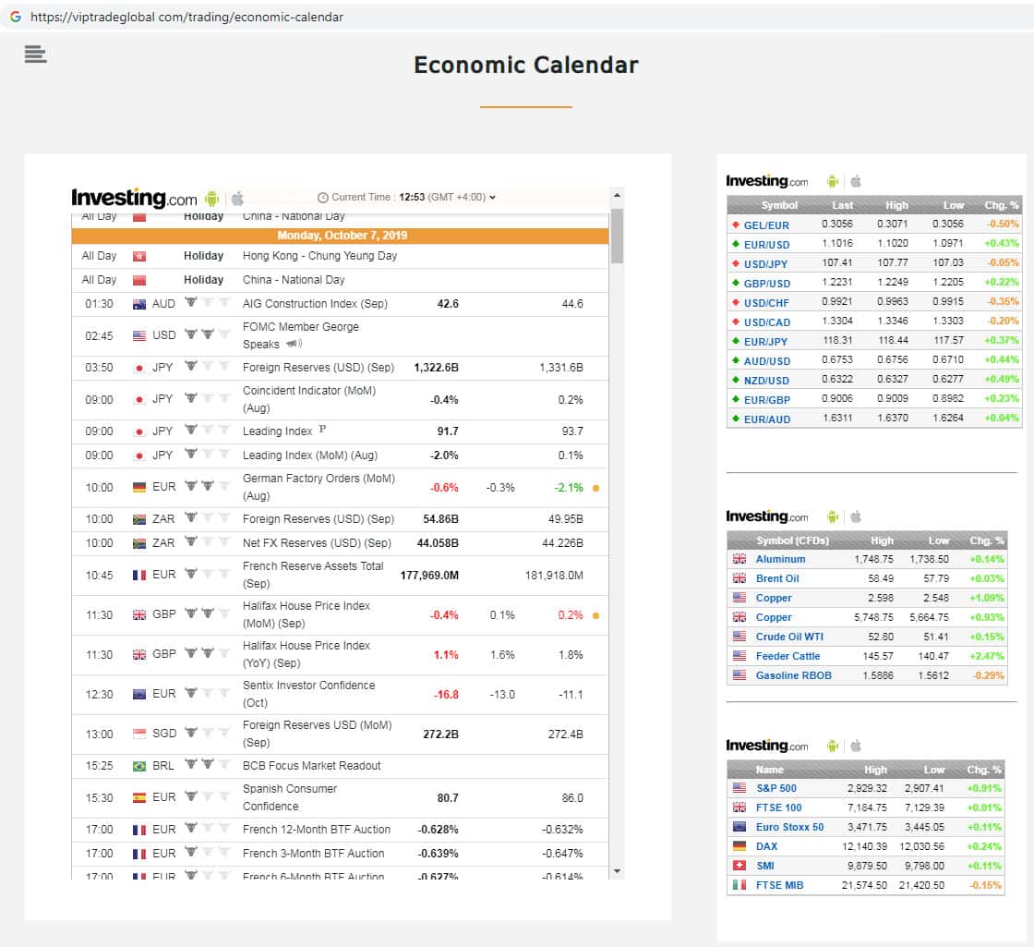The image size is (1034, 947).
Task: Open the FTSE MIB index link
Action: pos(779,885)
